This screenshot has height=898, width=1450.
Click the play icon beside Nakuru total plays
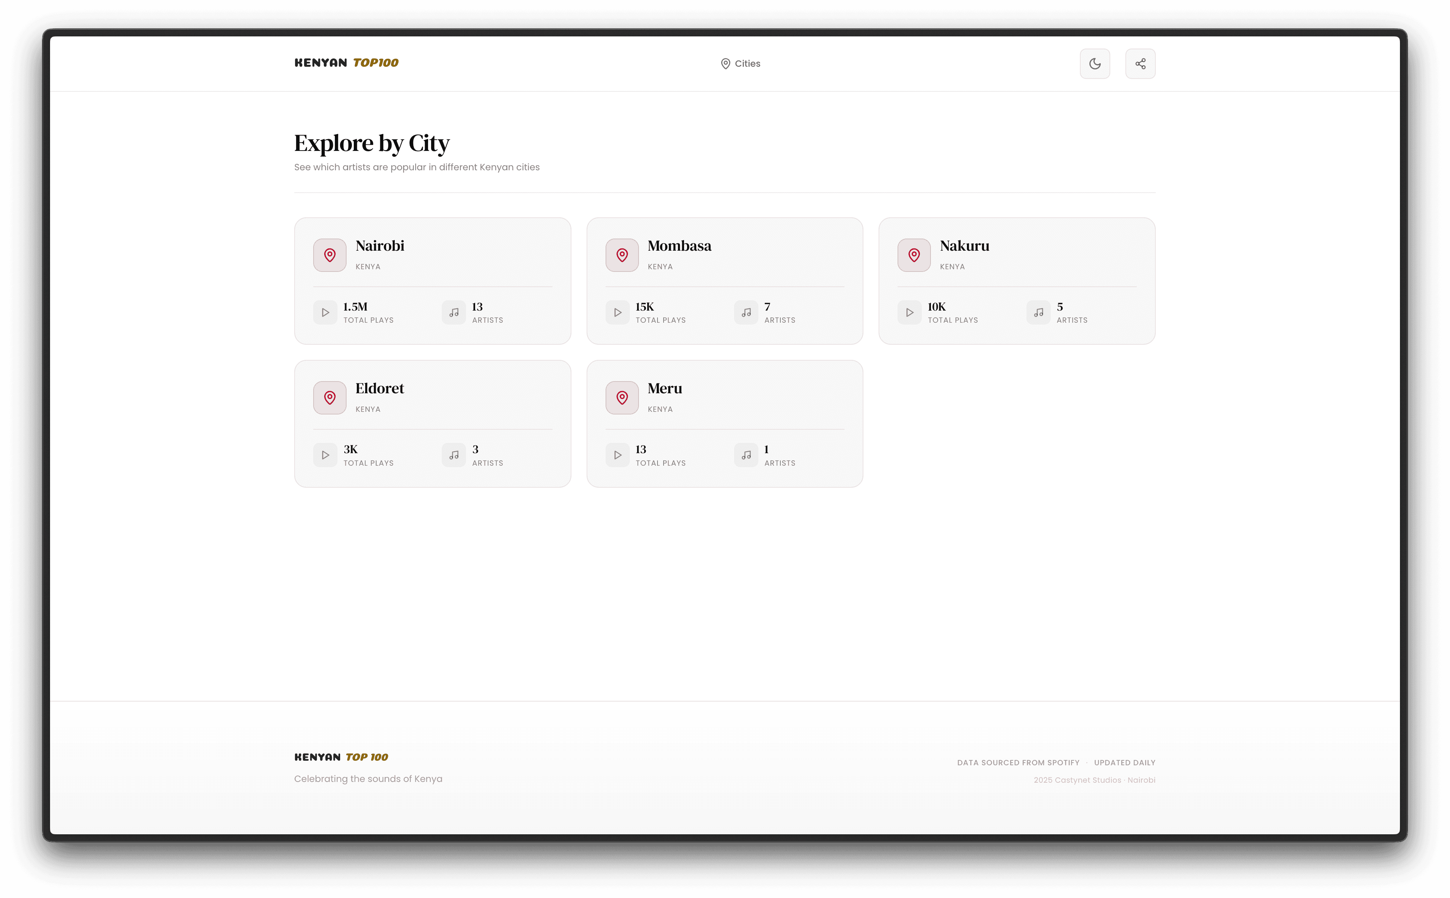[909, 312]
